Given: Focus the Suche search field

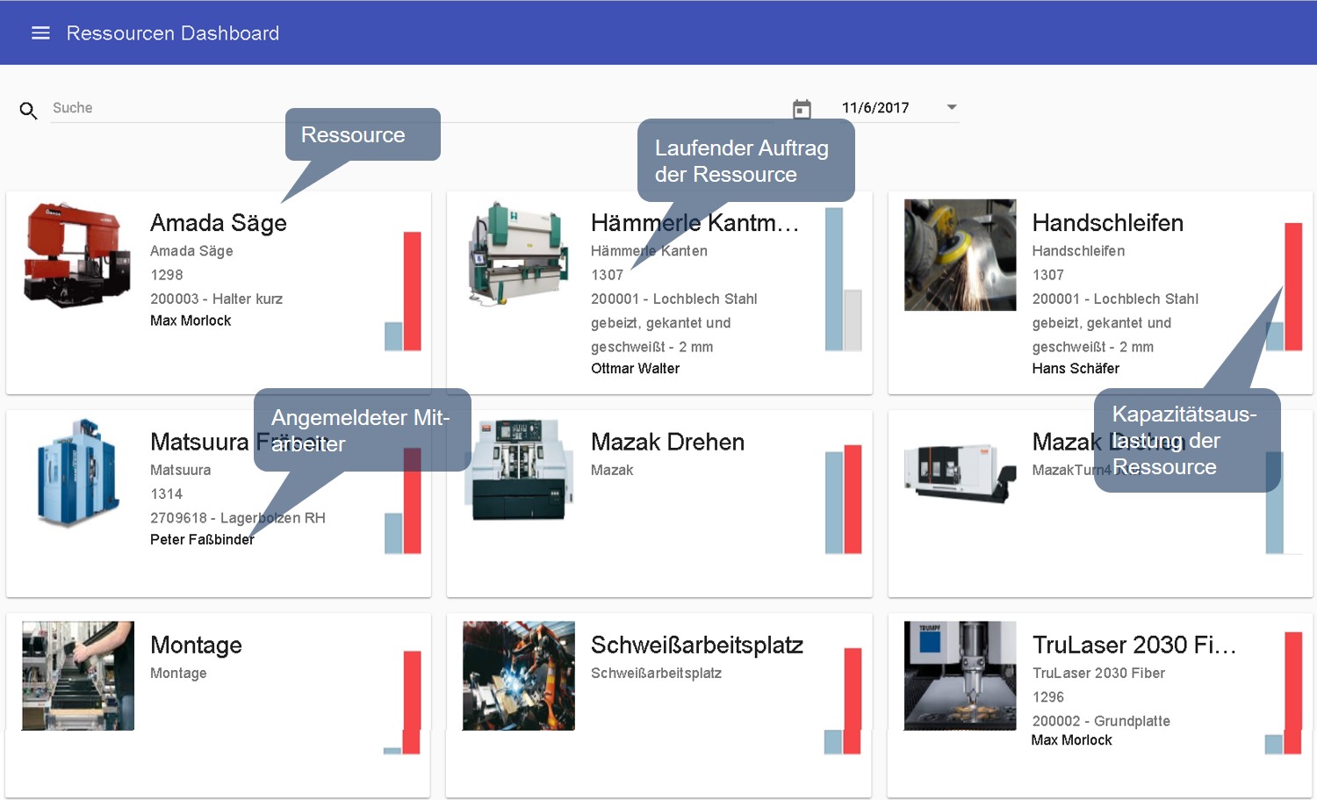Looking at the screenshot, I should click(413, 108).
